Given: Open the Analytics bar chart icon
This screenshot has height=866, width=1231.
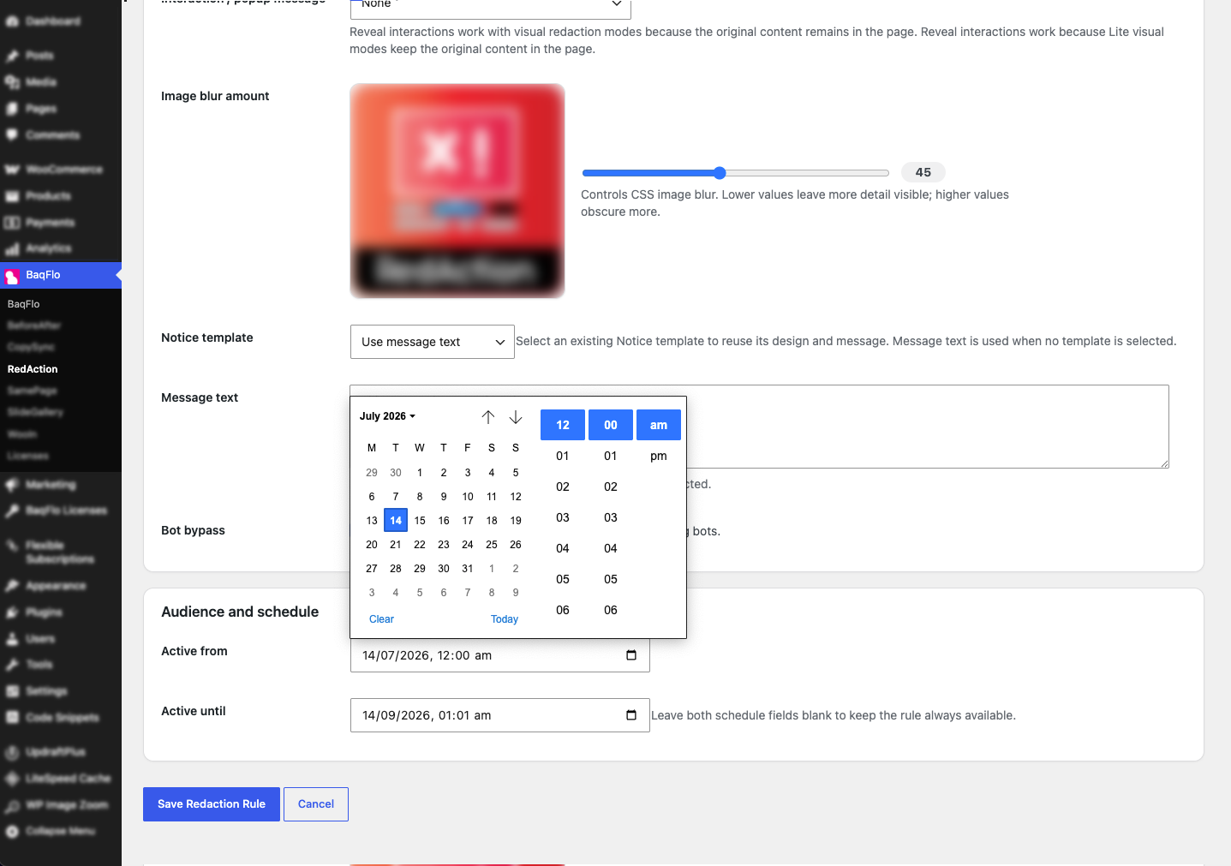Looking at the screenshot, I should 12,248.
